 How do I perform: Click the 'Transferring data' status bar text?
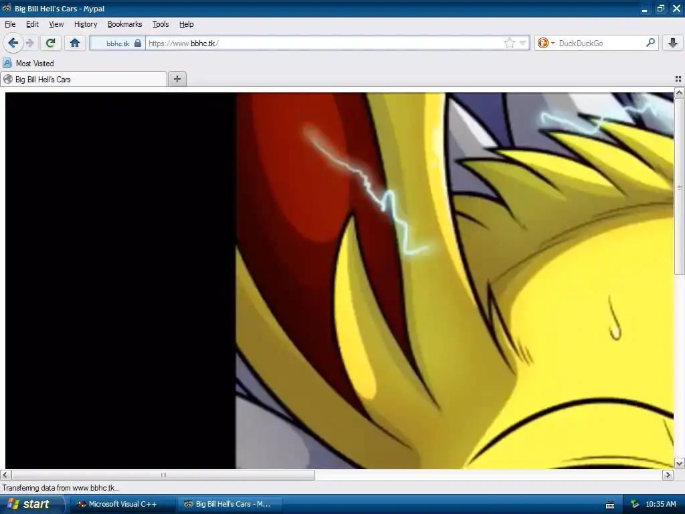pos(60,488)
